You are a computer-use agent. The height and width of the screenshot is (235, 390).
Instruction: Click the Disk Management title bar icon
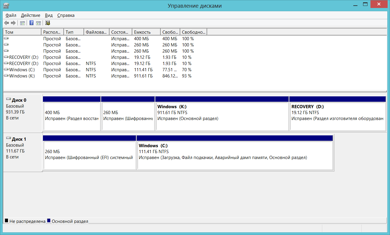6,6
